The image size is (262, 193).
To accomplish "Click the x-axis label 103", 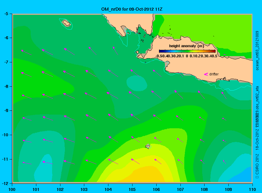I will pyautogui.click(x=84, y=189).
